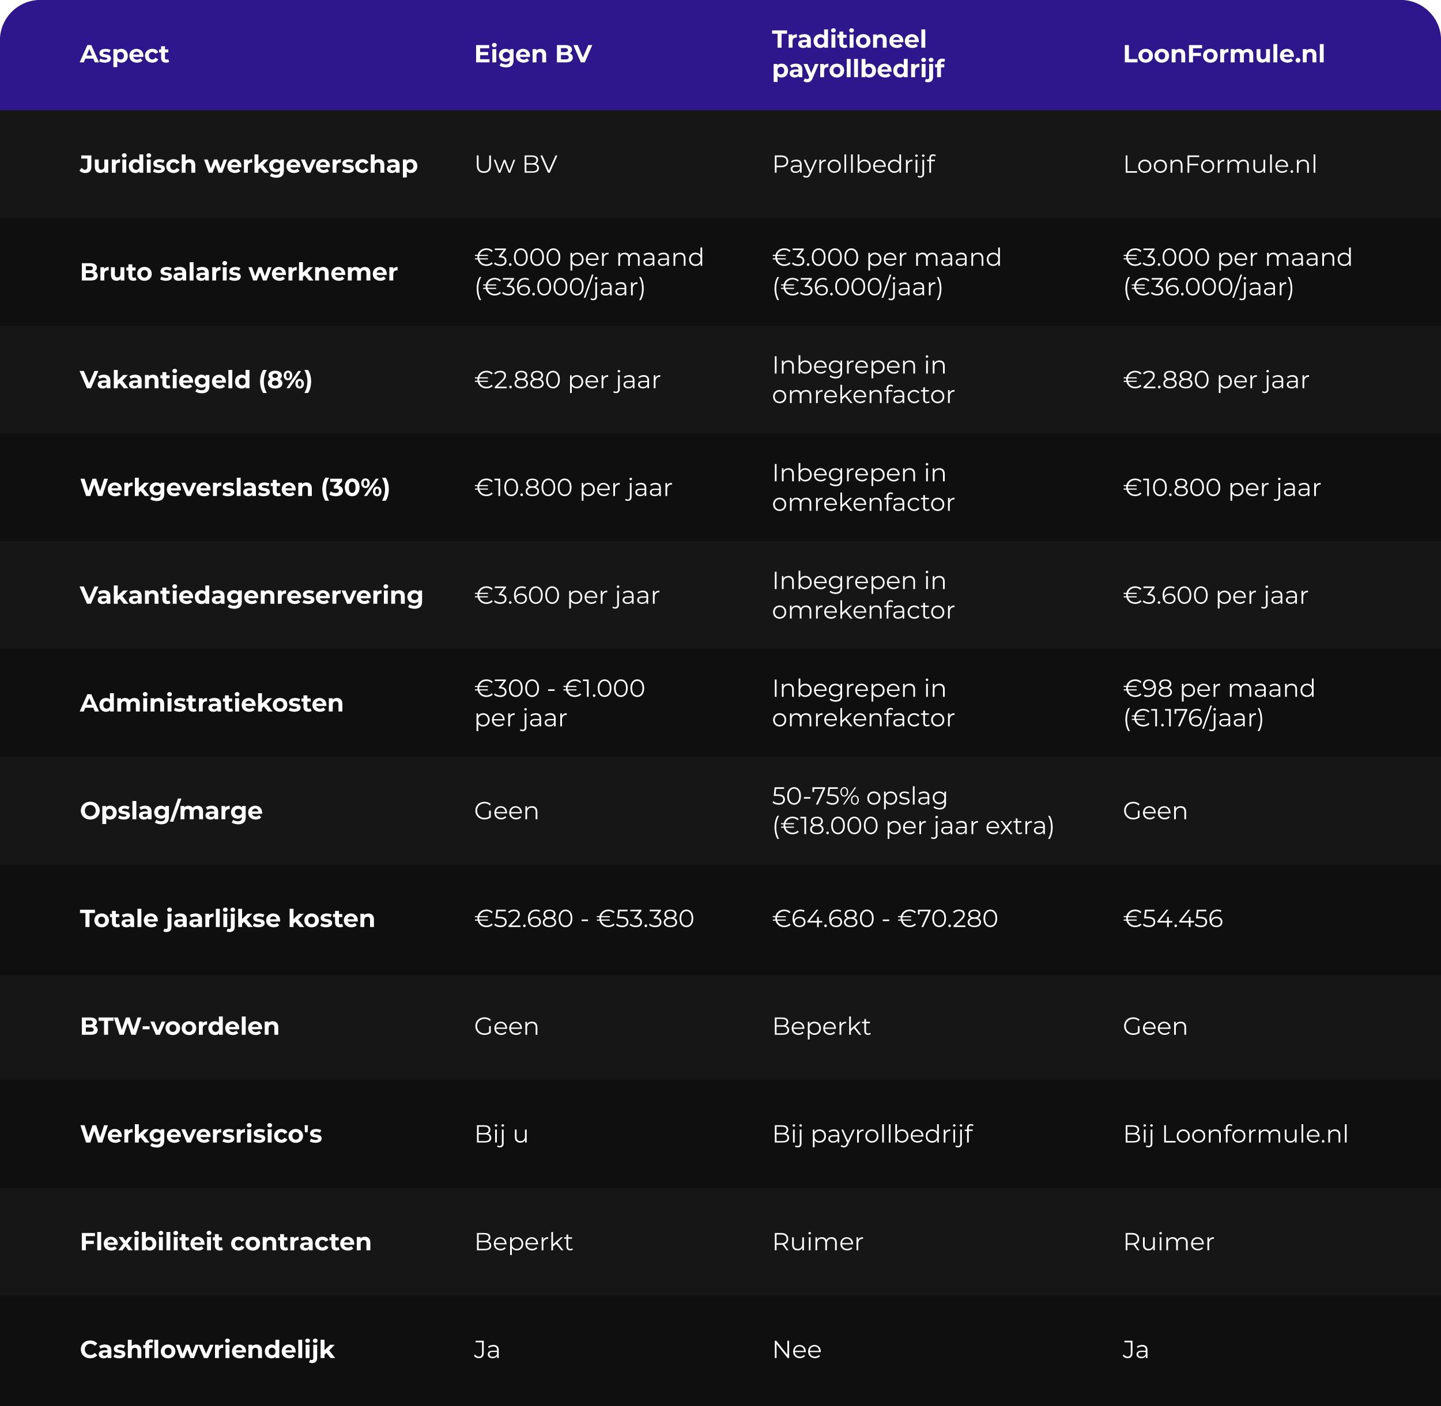Viewport: 1441px width, 1406px height.
Task: Select the Werkgeversrisico's row label
Action: [201, 1134]
